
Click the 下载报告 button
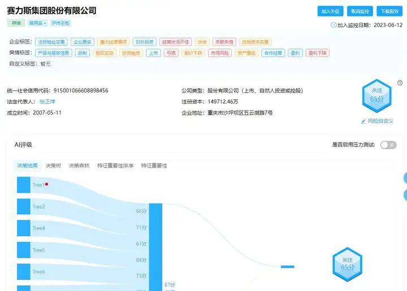tap(389, 11)
